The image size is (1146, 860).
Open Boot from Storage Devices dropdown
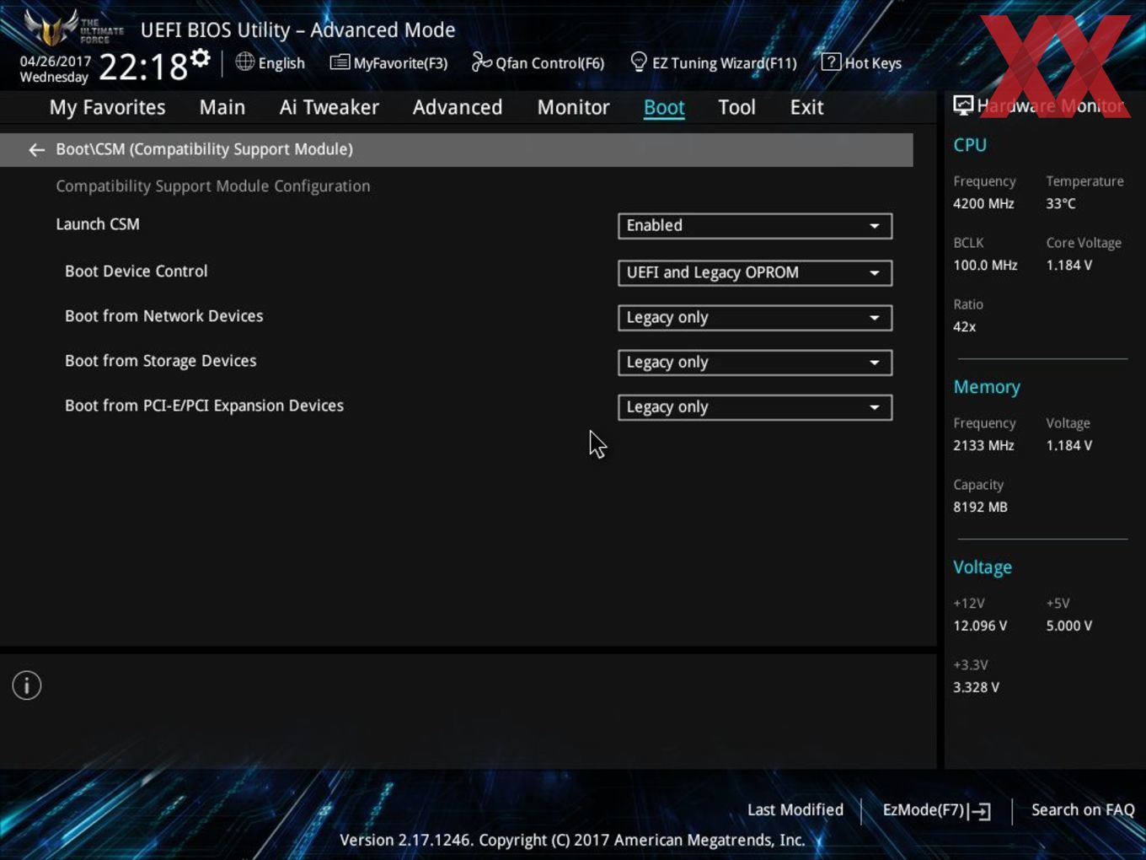[755, 363]
